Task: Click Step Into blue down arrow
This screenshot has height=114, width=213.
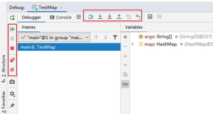Action: click(x=100, y=16)
